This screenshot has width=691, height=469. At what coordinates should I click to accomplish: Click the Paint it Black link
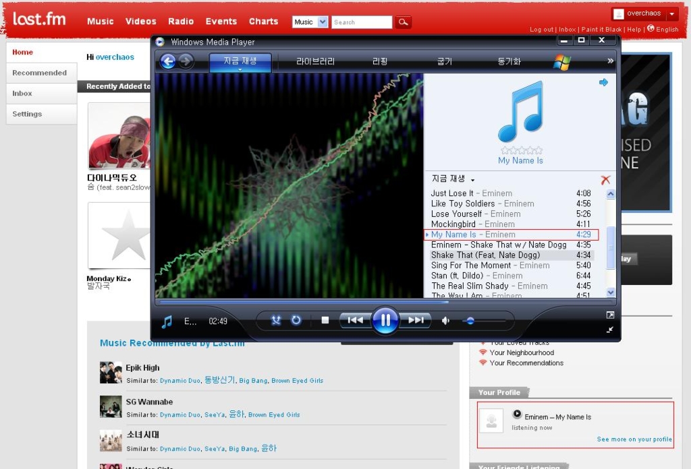click(601, 30)
